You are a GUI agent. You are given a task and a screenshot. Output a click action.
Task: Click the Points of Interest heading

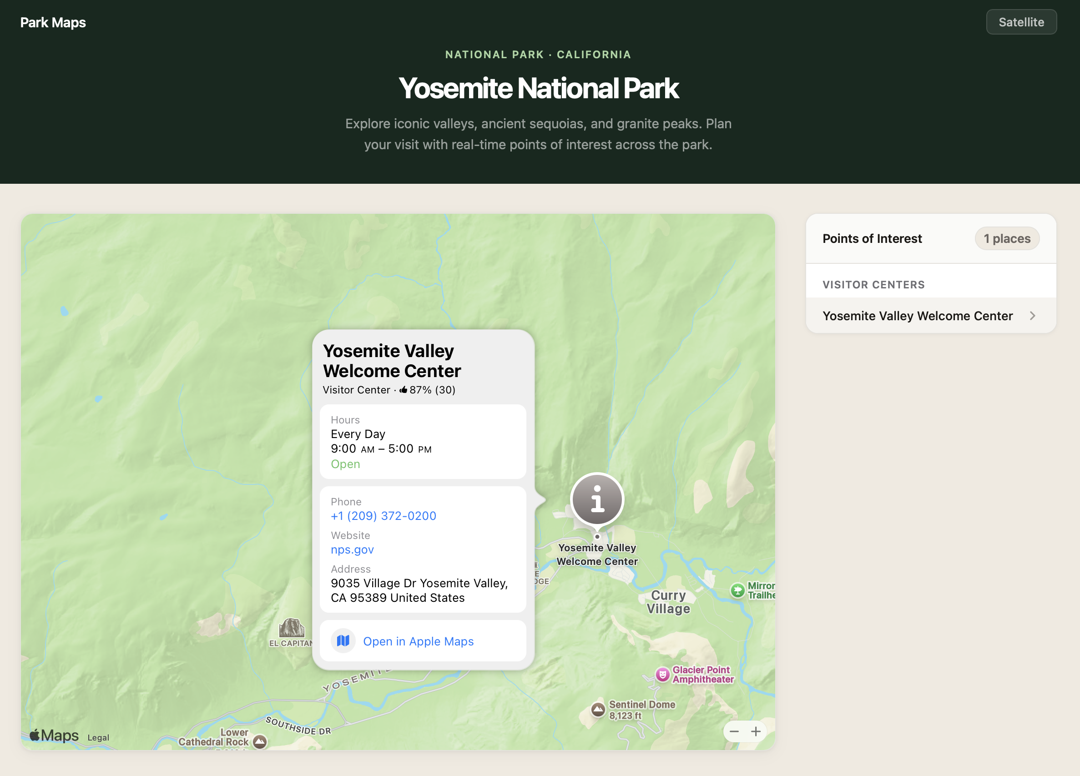tap(872, 238)
